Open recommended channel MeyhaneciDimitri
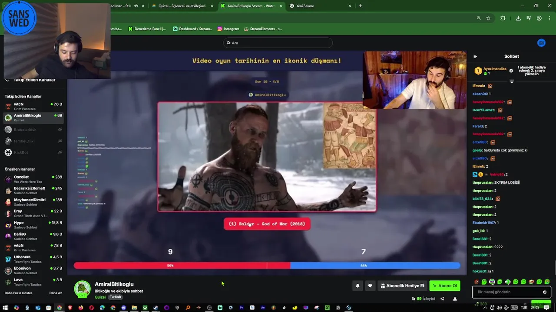The width and height of the screenshot is (556, 312). (33, 202)
